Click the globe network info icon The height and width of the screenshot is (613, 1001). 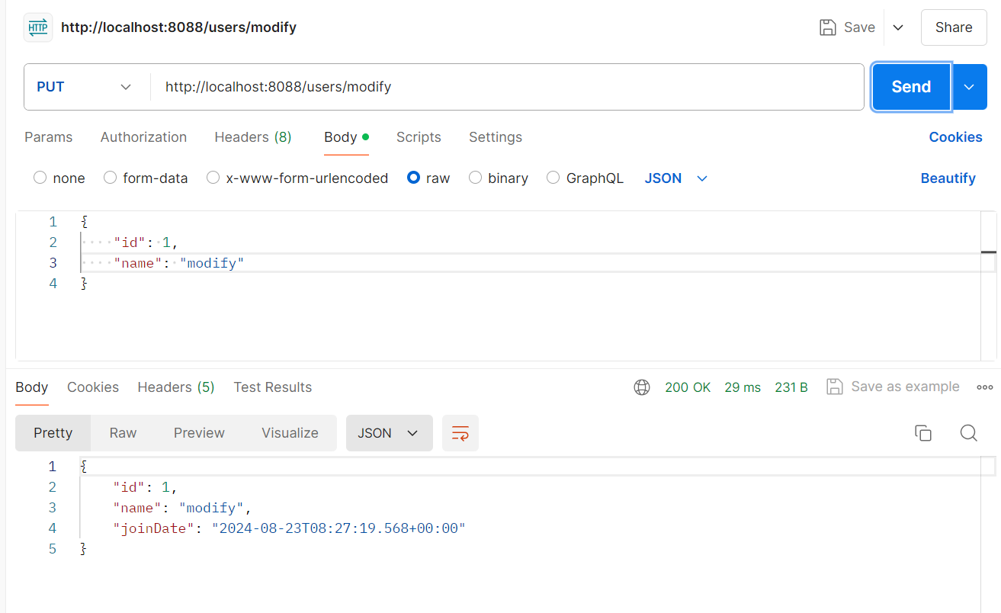[x=642, y=387]
